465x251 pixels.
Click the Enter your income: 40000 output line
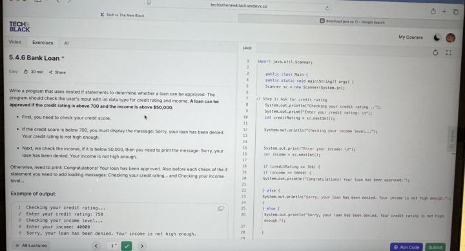58,226
